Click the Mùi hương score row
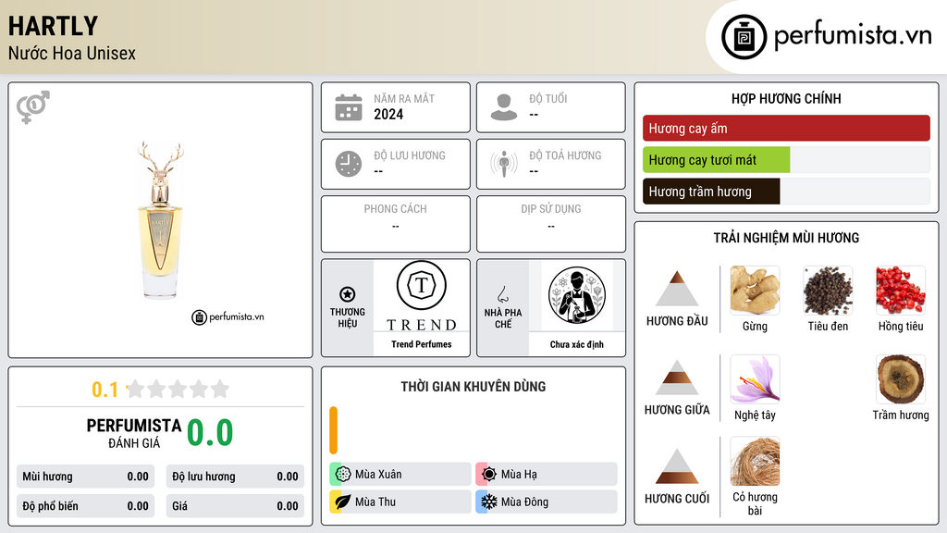Viewport: 947px width, 533px height. click(x=85, y=477)
